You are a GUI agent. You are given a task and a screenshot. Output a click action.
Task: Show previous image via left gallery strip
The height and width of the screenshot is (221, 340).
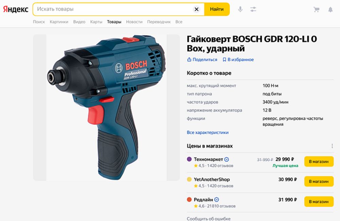tap(40, 107)
